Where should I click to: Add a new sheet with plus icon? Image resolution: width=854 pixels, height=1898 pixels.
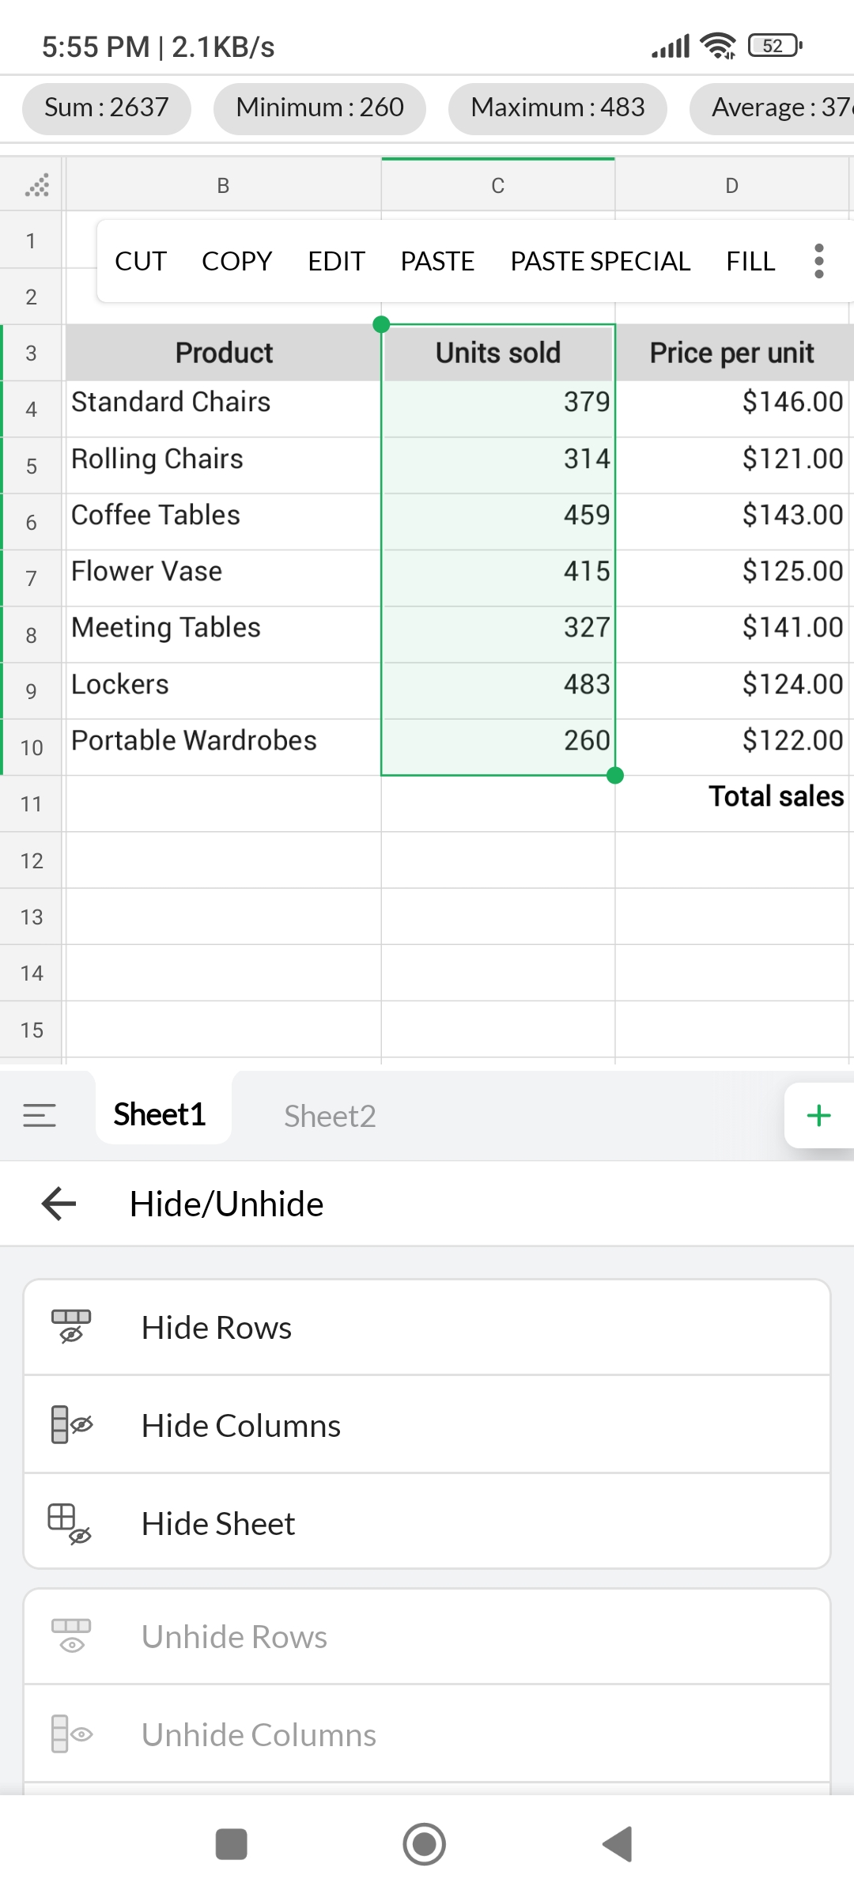(818, 1115)
